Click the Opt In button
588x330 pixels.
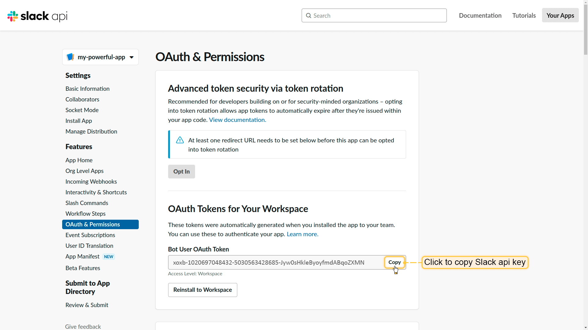181,171
